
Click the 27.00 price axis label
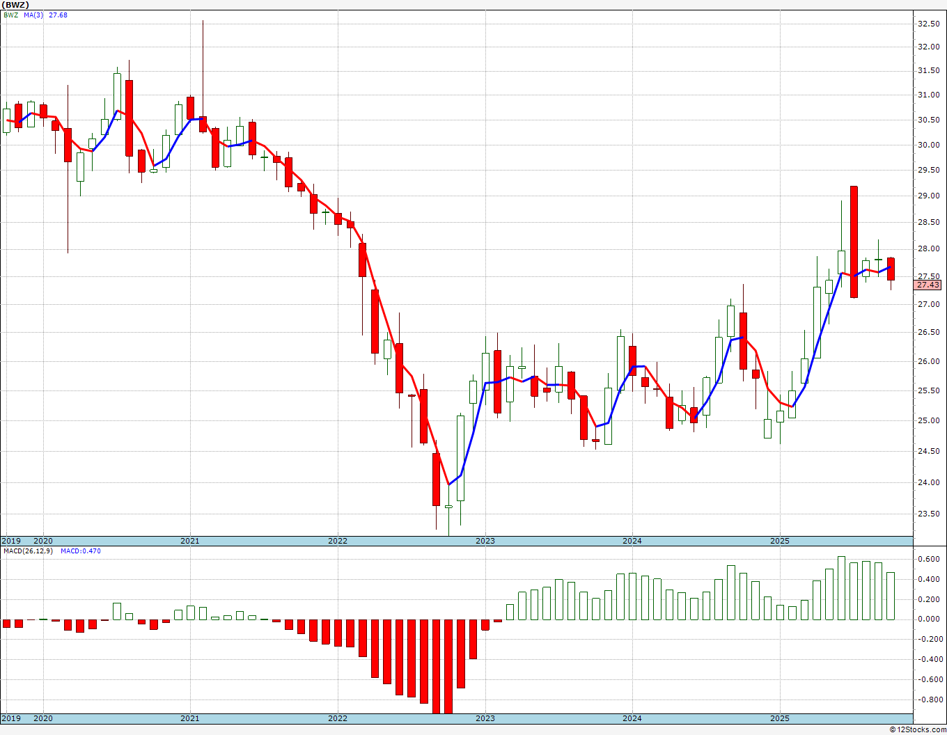[x=928, y=305]
